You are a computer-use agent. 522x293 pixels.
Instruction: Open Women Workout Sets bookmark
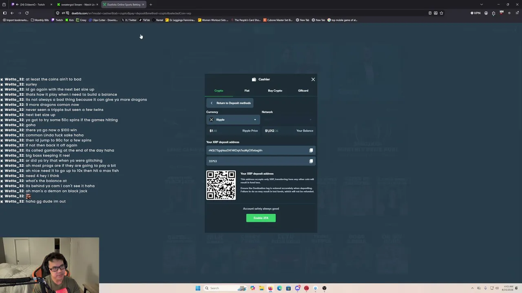coord(213,20)
